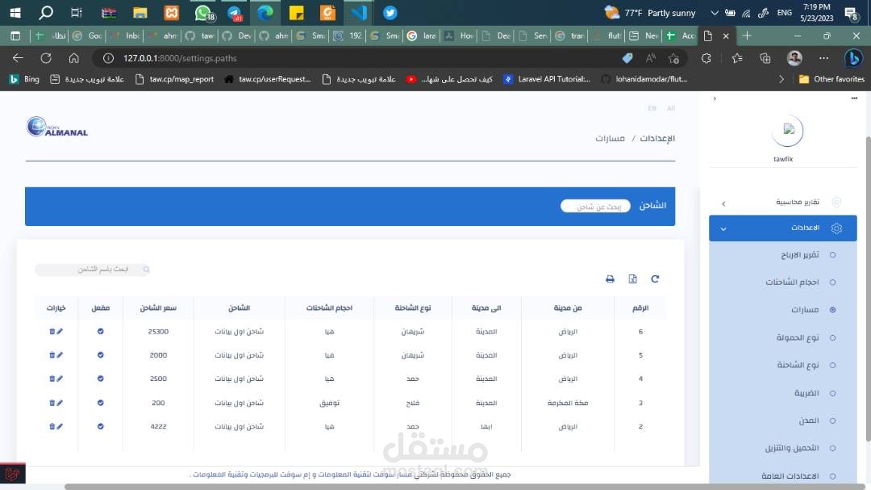This screenshot has width=871, height=490.
Task: Open WhatsApp from the taskbar
Action: pos(203,12)
